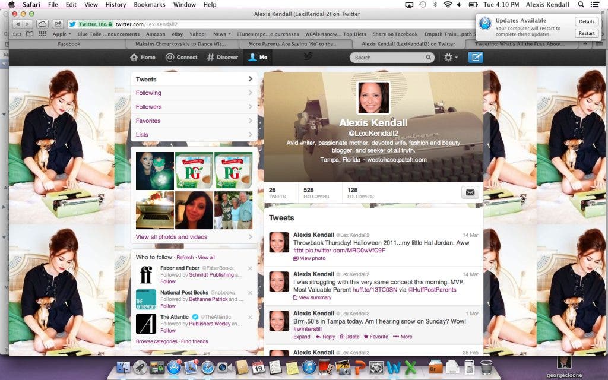Click the Share button in Safari toolbar
This screenshot has height=380, width=608.
pos(58,24)
